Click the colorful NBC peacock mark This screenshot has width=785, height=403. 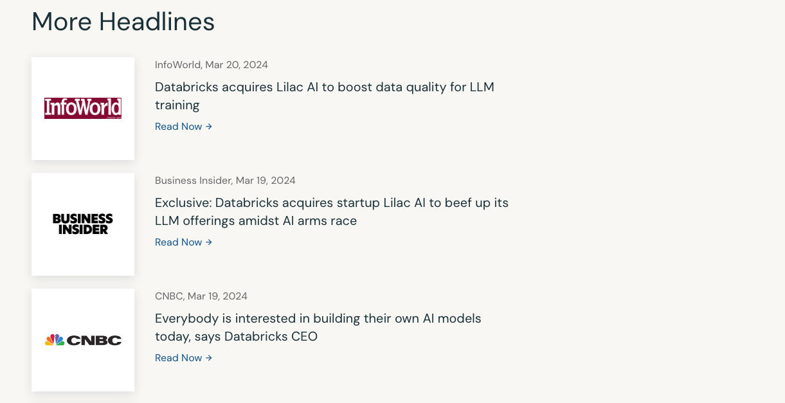(54, 339)
